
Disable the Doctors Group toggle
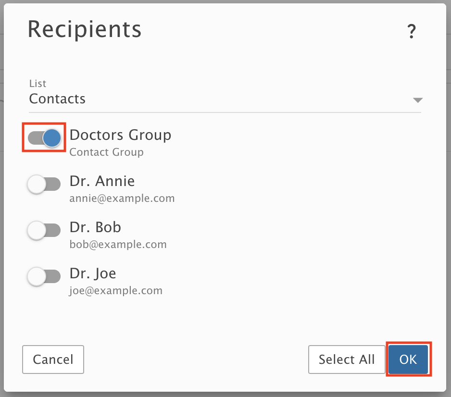point(44,137)
